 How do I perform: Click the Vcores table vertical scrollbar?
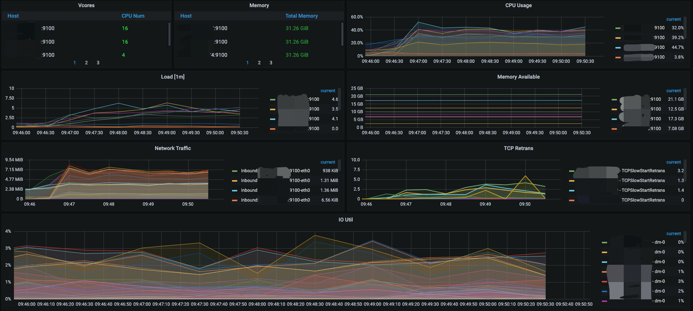[x=169, y=34]
